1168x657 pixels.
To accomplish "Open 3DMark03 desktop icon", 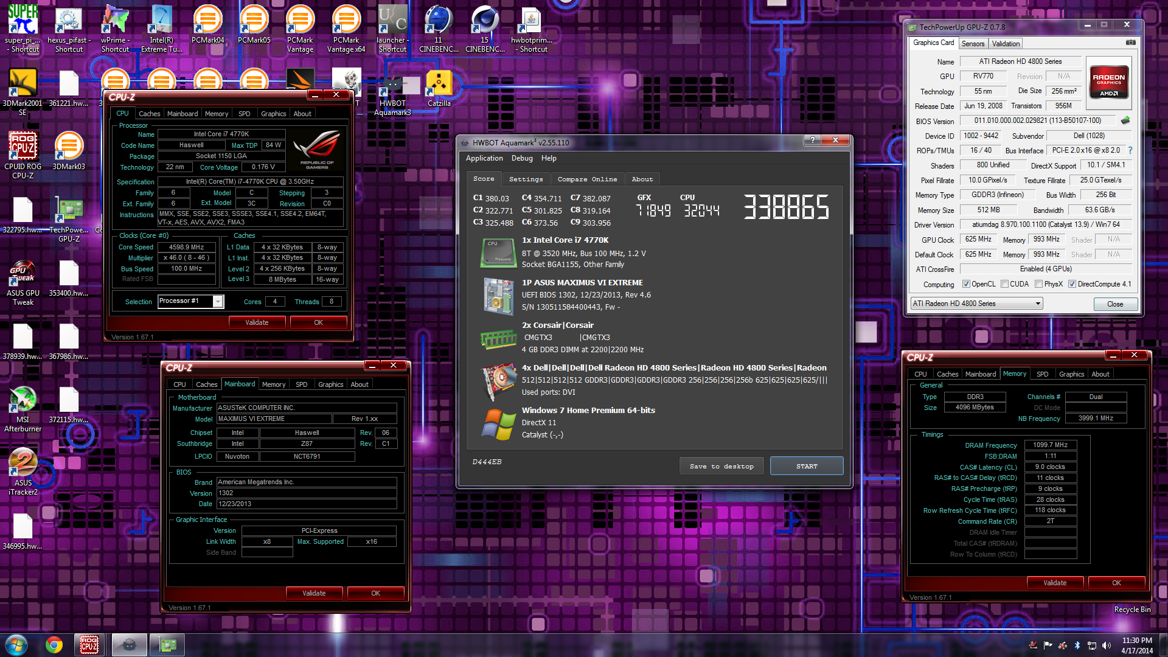I will click(69, 151).
